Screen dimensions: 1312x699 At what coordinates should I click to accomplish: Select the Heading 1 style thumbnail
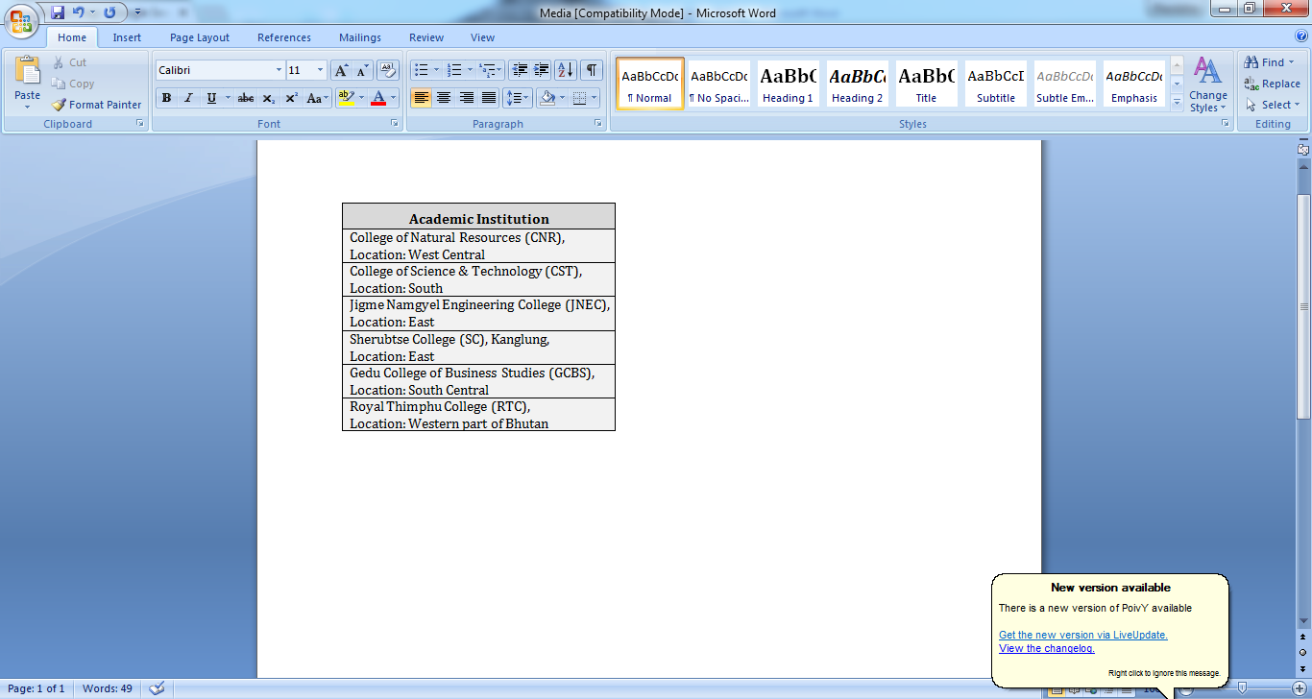(x=788, y=84)
